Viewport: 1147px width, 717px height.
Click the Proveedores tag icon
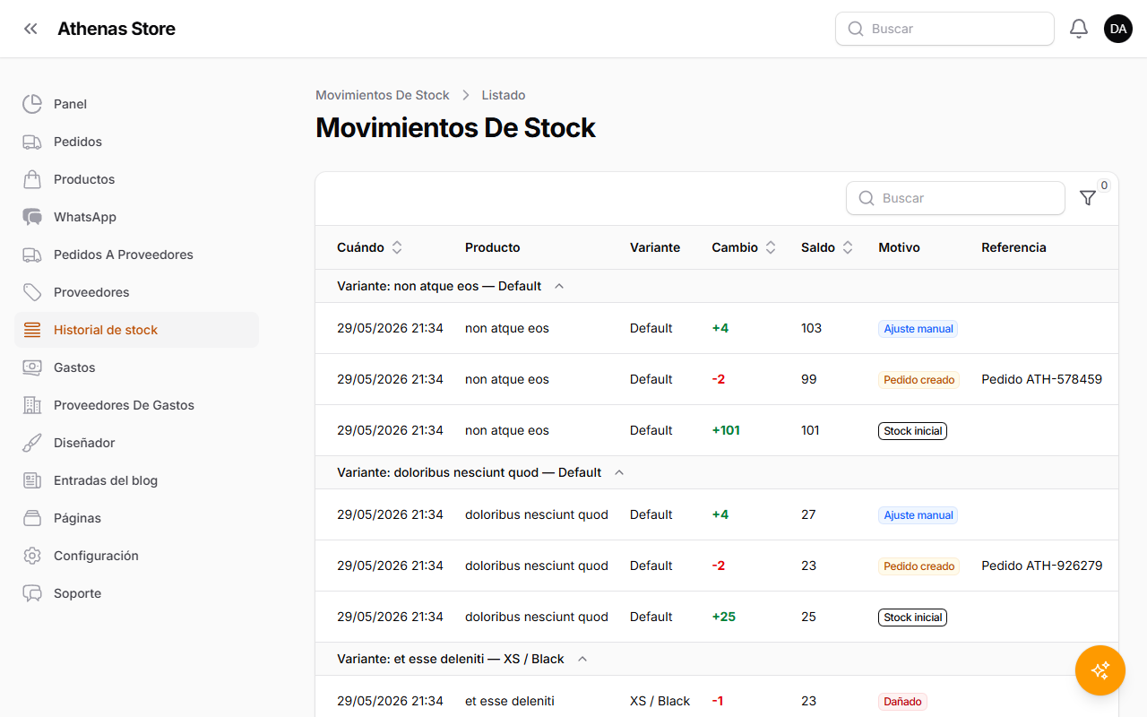click(32, 292)
